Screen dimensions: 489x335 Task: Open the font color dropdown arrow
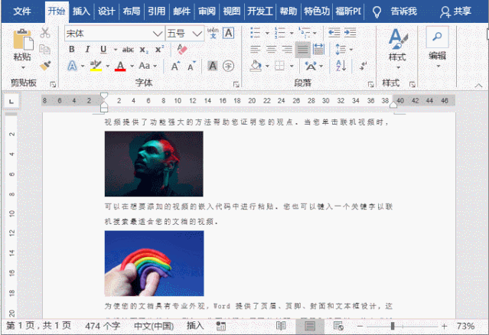[x=132, y=66]
